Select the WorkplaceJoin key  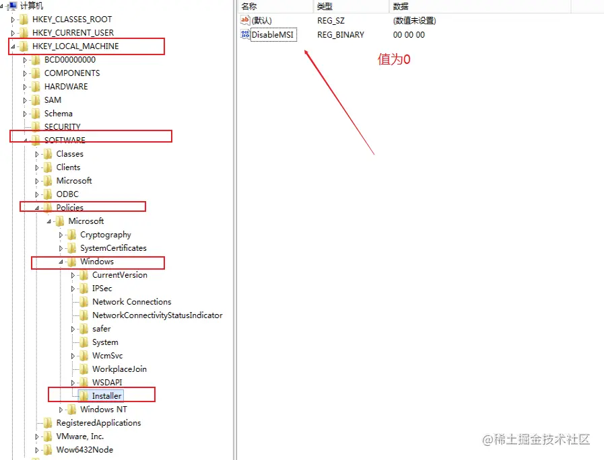(x=119, y=369)
